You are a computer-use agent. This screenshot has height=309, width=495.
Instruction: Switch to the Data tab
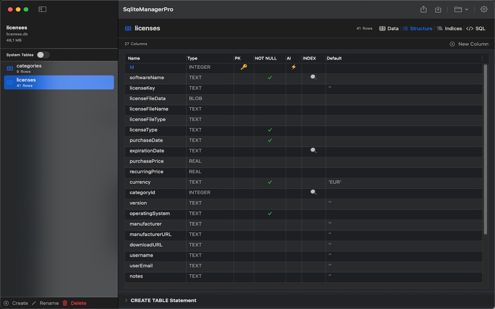click(389, 29)
